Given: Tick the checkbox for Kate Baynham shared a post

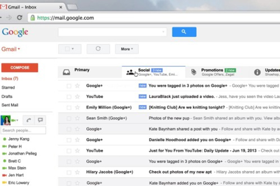Looking at the screenshot, I should point(69,129).
